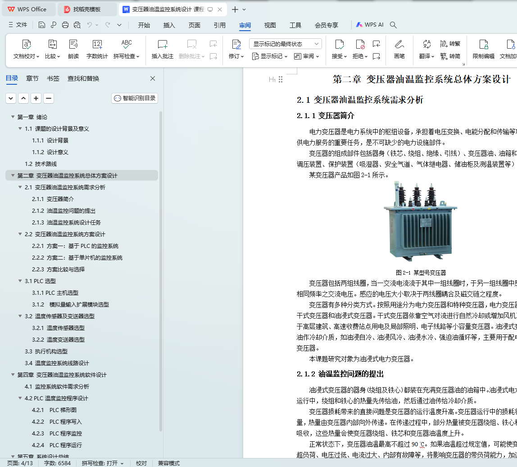Click the heading drag handle beside H1

coord(281,79)
